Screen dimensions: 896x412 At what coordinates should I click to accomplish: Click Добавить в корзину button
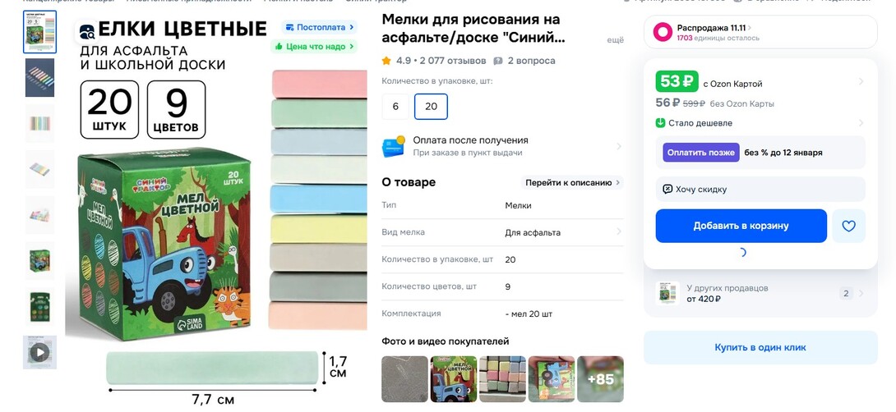click(x=741, y=226)
